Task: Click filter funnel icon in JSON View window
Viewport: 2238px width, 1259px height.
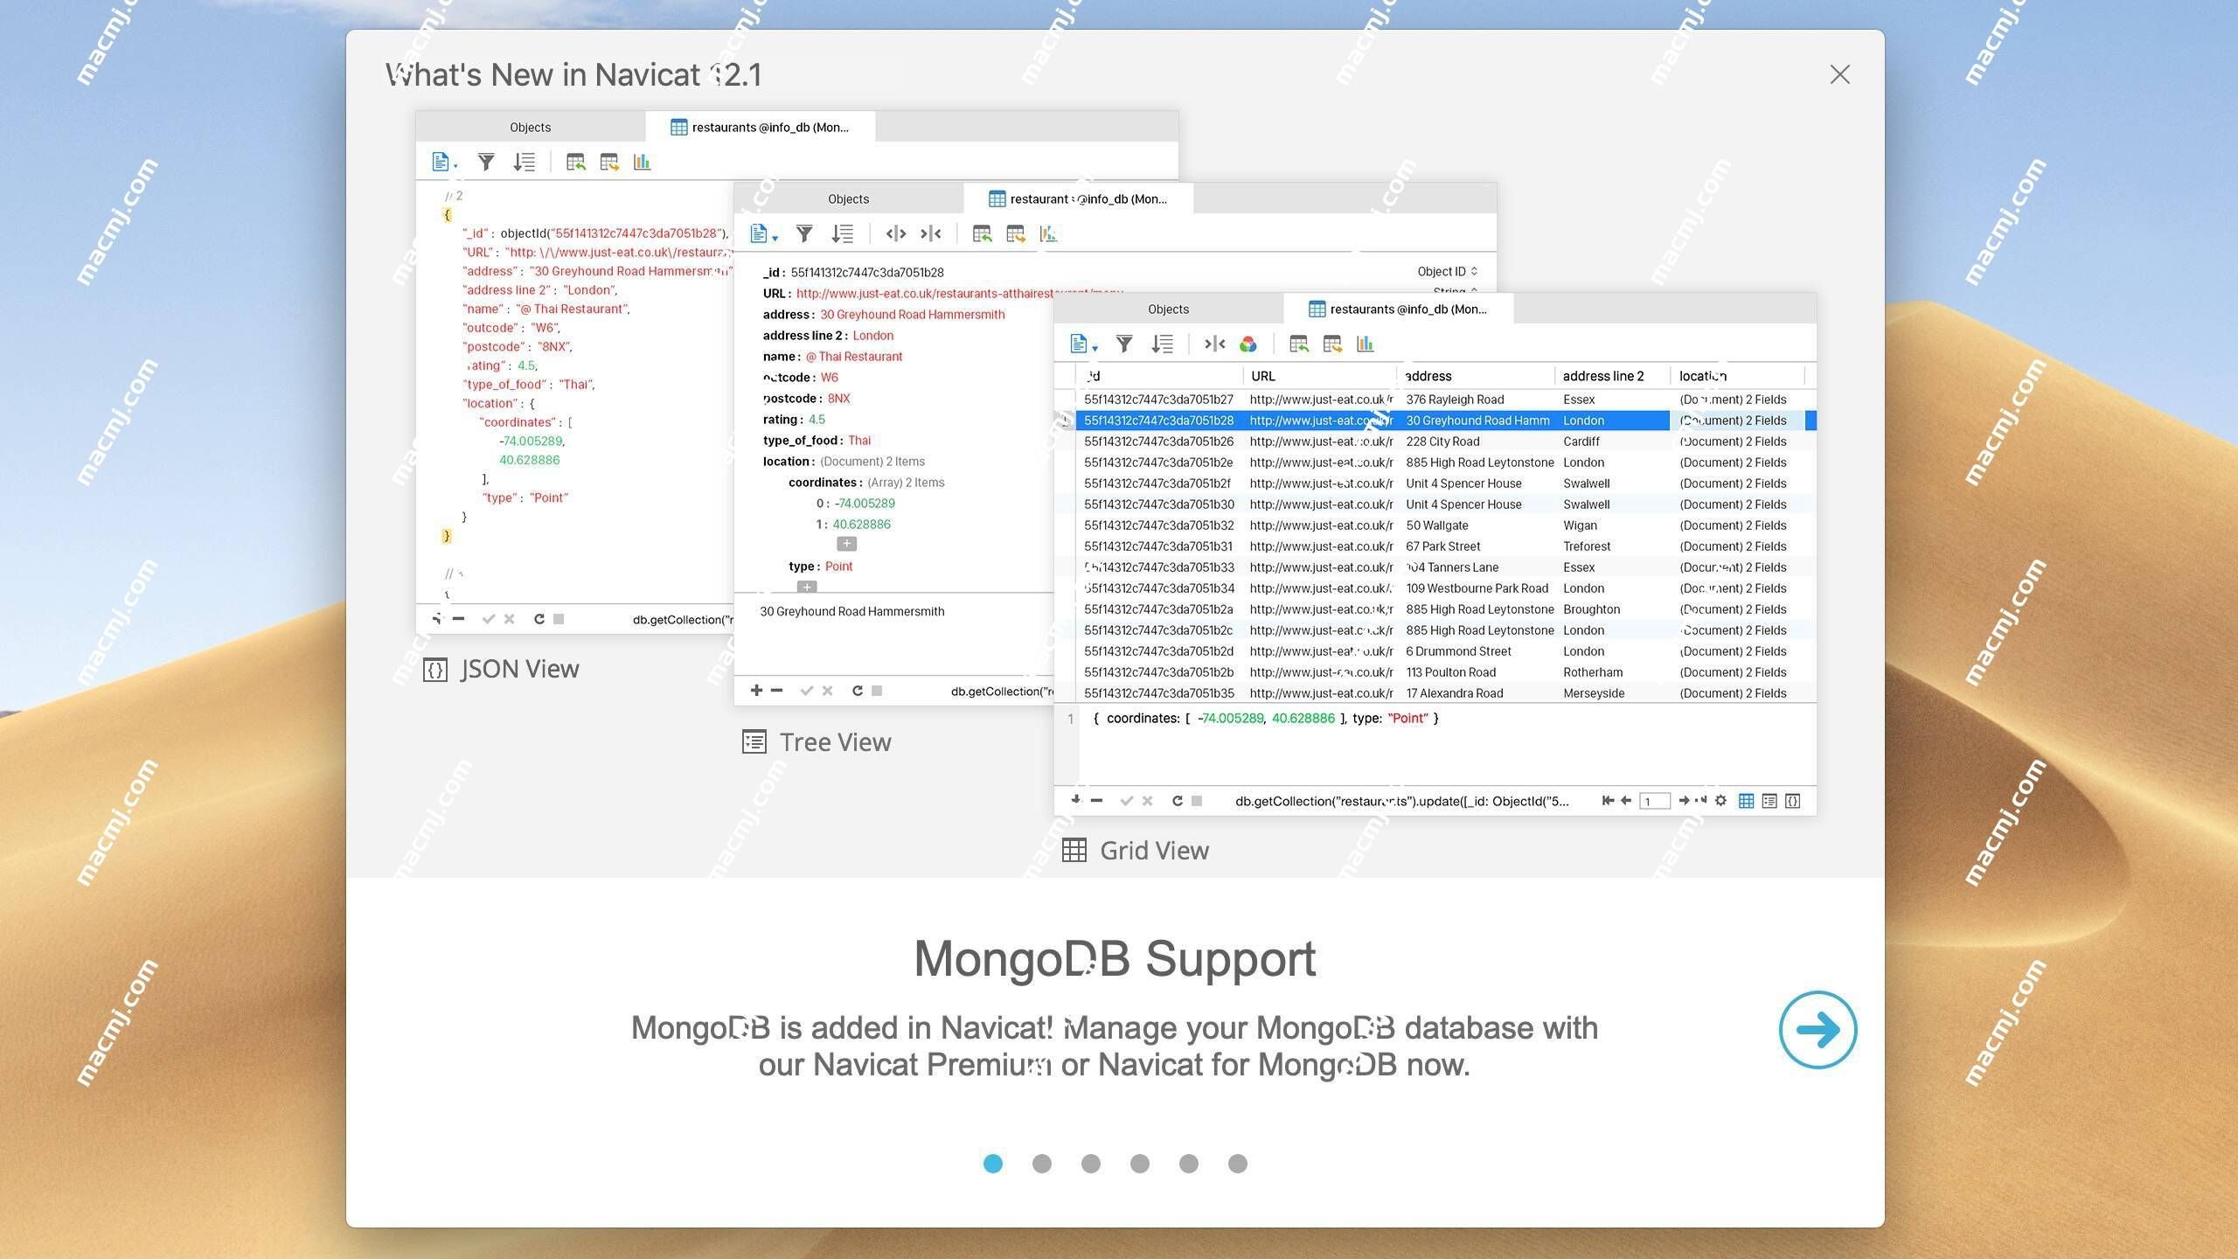Action: pyautogui.click(x=486, y=162)
